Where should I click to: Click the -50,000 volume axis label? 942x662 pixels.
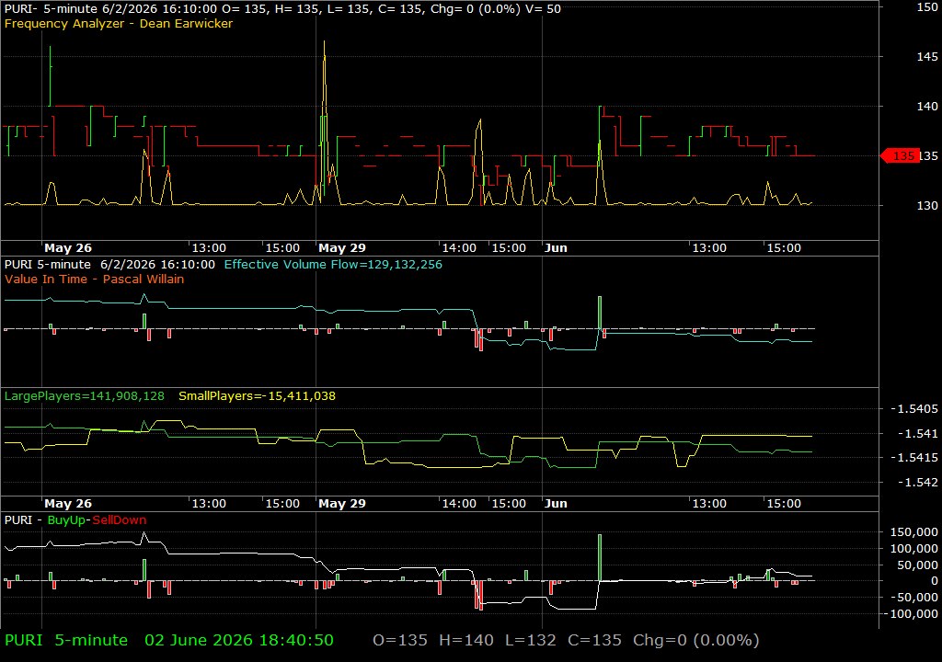pyautogui.click(x=913, y=597)
